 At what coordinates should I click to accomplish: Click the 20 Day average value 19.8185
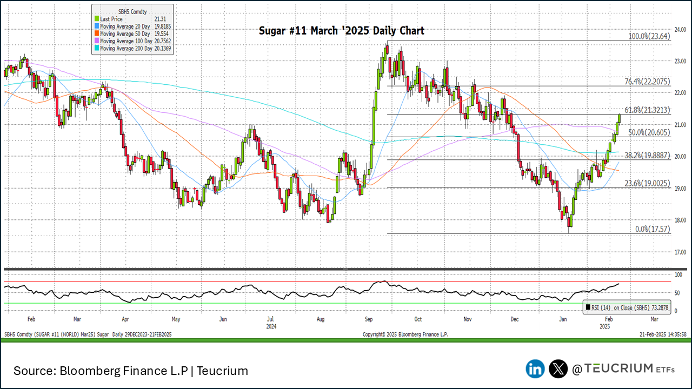tap(162, 26)
